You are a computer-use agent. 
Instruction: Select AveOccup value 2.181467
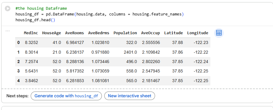(151, 81)
